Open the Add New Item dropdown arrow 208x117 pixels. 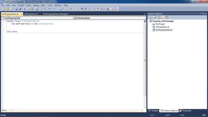click(x=14, y=9)
